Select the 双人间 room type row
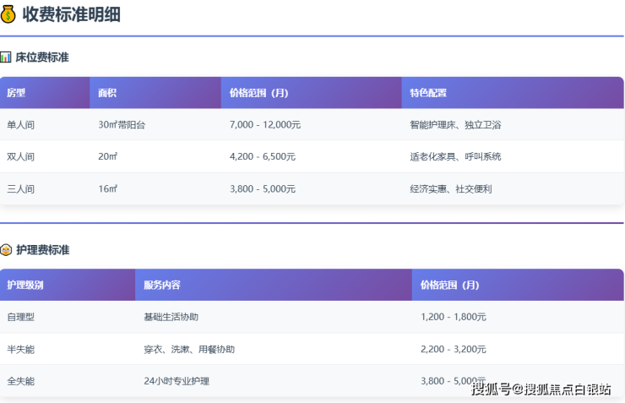The width and height of the screenshot is (625, 403). coord(21,157)
